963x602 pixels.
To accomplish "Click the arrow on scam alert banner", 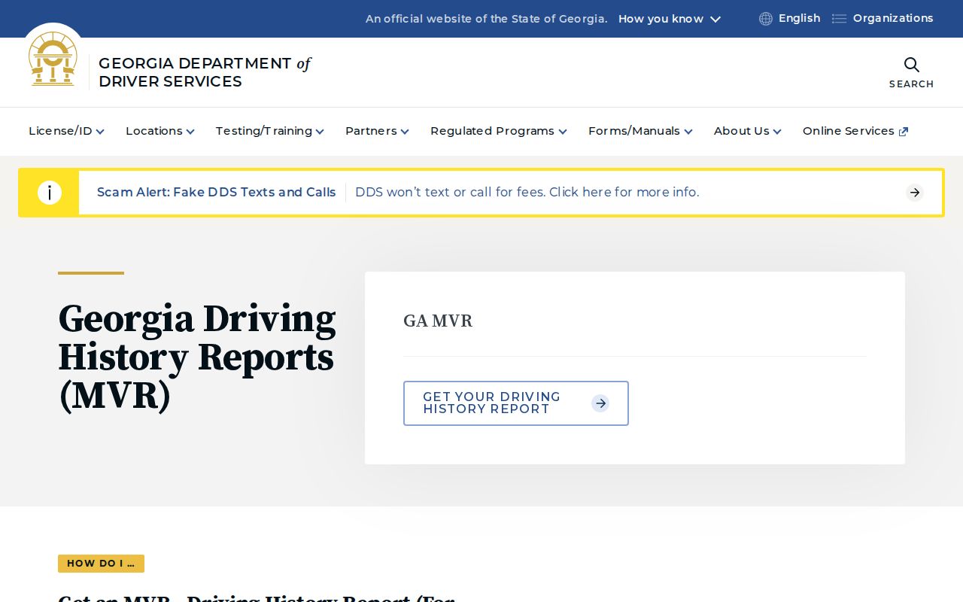I will click(915, 193).
